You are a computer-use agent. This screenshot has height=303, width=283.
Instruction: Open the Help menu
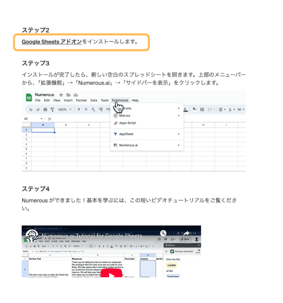(135, 100)
